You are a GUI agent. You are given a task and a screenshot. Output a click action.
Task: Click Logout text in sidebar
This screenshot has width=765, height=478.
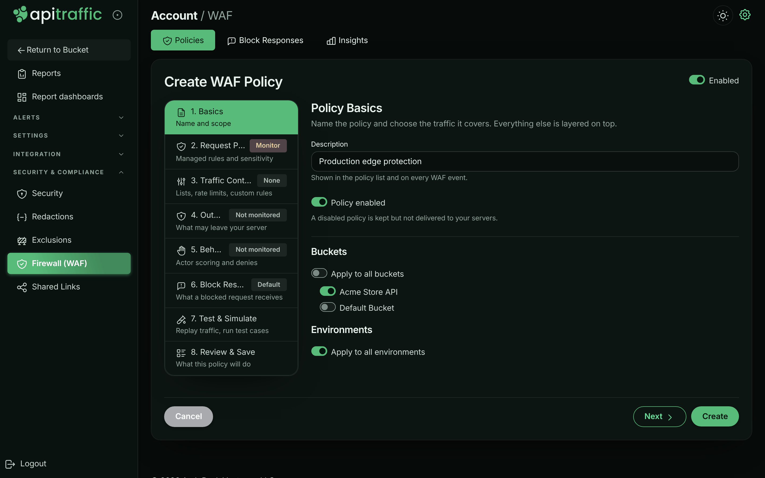click(33, 463)
